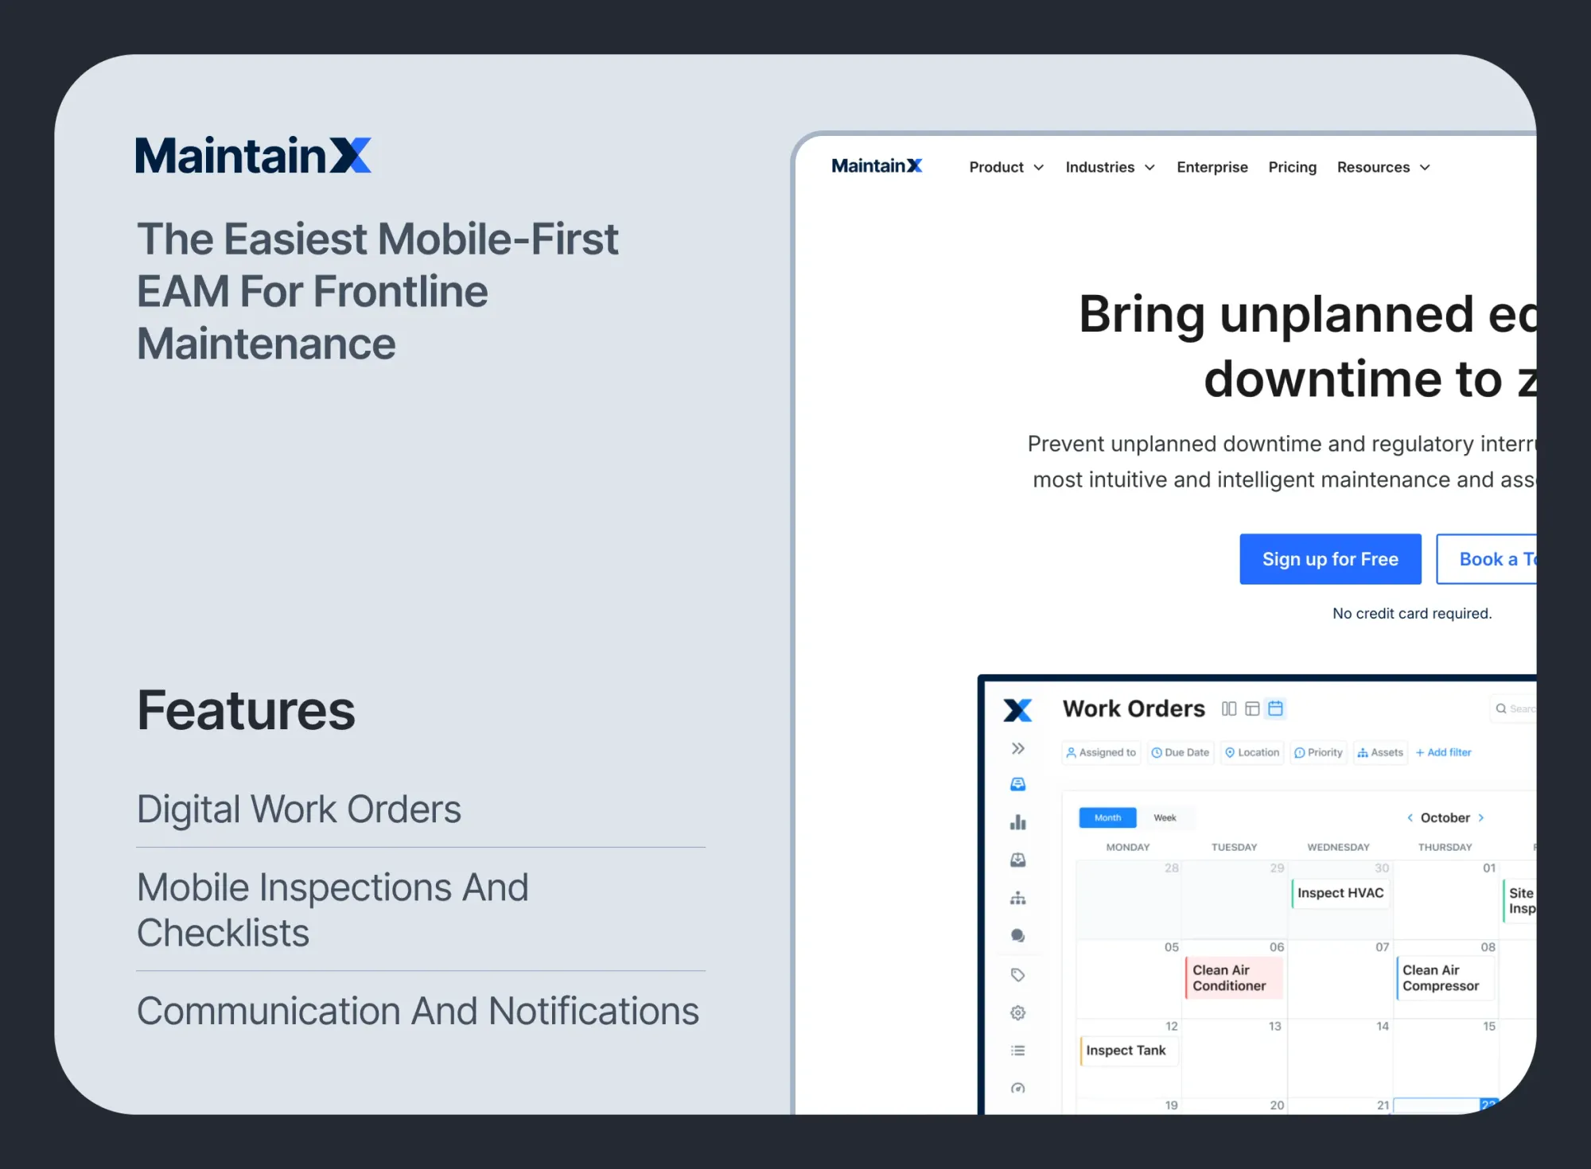Click the list icon in sidebar
Image resolution: width=1591 pixels, height=1169 pixels.
[x=1017, y=1051]
